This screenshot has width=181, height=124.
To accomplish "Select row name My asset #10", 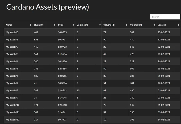I will [x=13, y=105].
